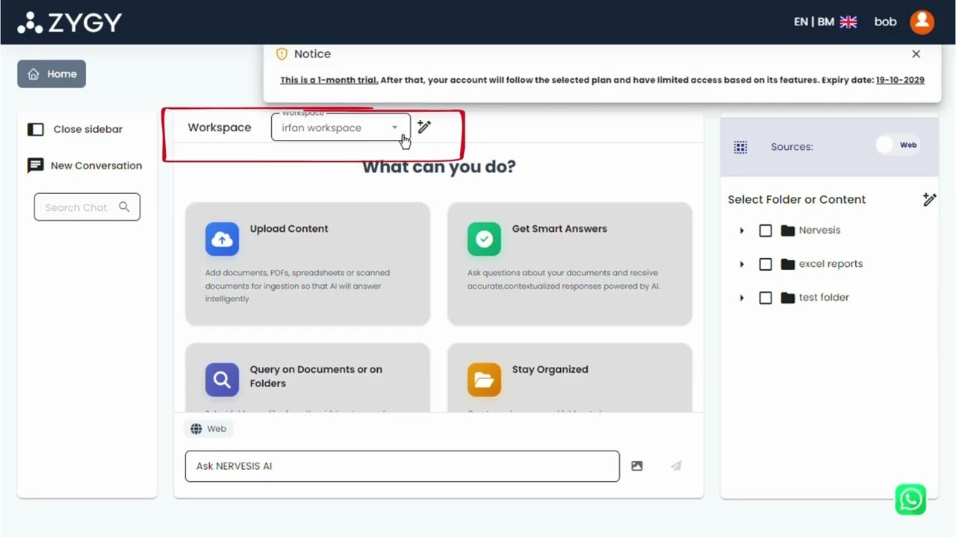Check the excel reports checkbox
Viewport: 956px width, 537px height.
tap(766, 264)
